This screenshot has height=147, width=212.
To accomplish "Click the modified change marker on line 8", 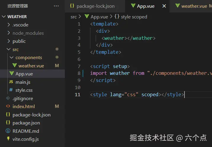I will [x=83, y=73].
